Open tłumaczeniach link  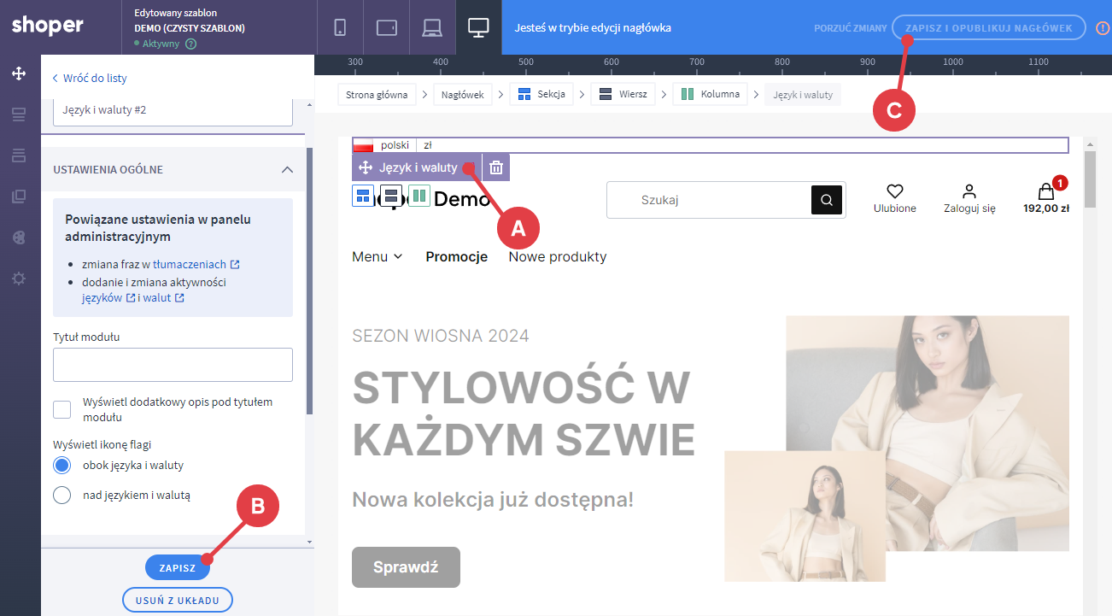pos(190,265)
